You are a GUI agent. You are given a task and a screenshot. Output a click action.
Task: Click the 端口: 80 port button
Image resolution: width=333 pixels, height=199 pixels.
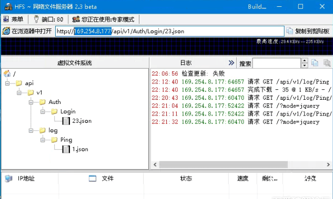click(x=48, y=19)
